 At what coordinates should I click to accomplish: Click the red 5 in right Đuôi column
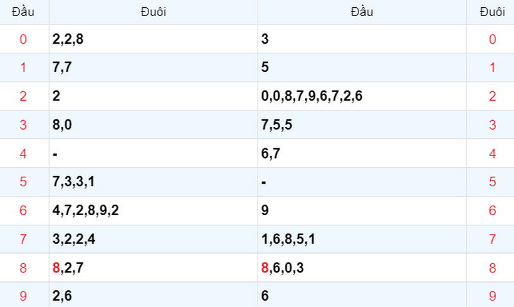point(492,182)
